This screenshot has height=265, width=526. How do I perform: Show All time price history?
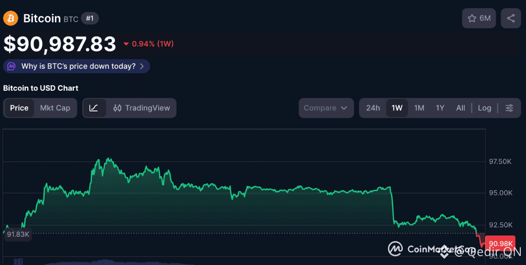coord(460,108)
